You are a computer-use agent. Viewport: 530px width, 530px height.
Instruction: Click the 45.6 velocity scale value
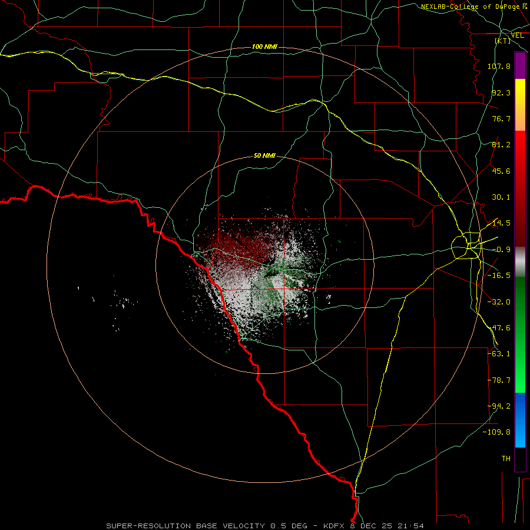click(501, 171)
